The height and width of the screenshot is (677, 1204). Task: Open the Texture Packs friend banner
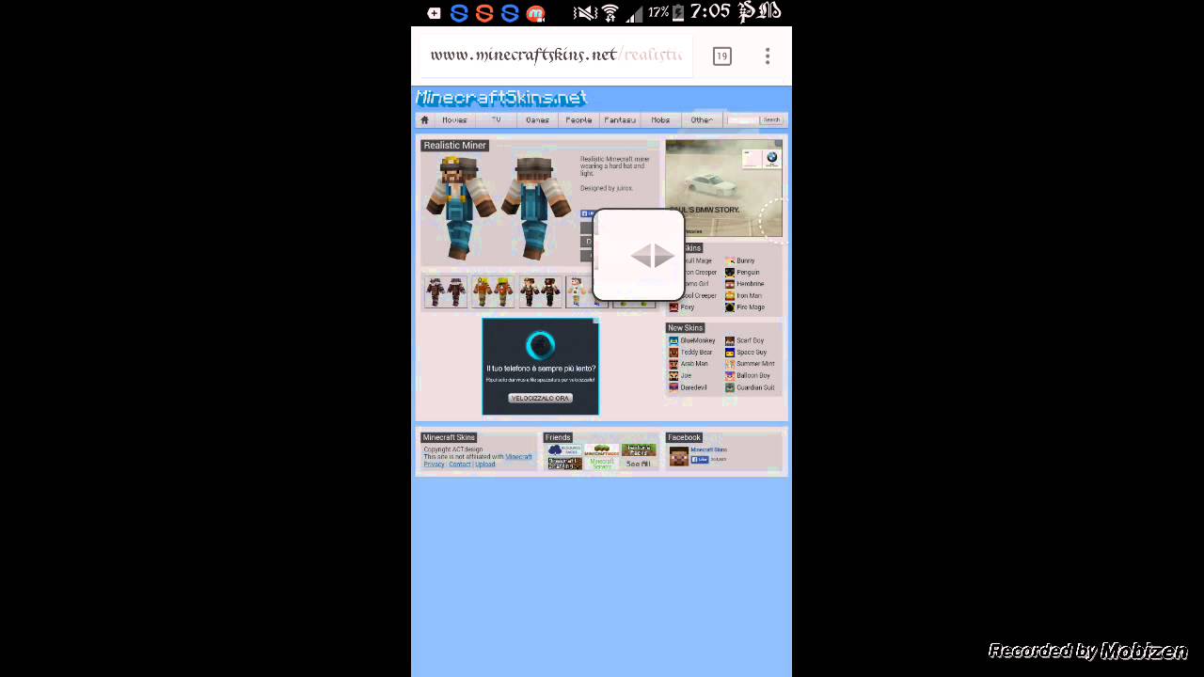(639, 450)
